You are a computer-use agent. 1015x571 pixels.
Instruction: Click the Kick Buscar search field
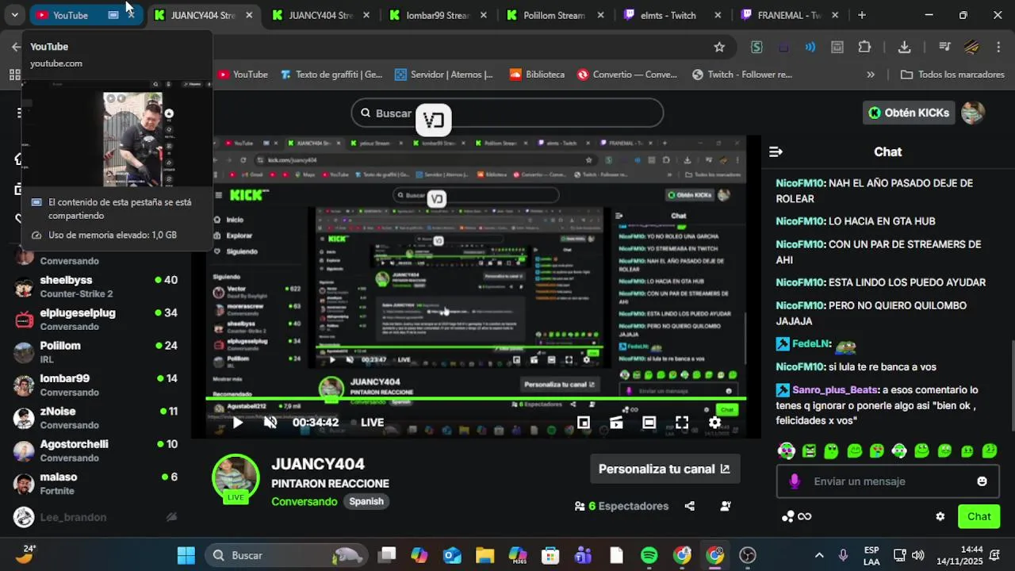[507, 113]
